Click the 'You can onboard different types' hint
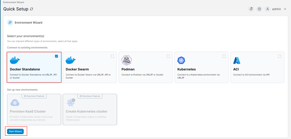This screenshot has width=291, height=139. pos(42,41)
